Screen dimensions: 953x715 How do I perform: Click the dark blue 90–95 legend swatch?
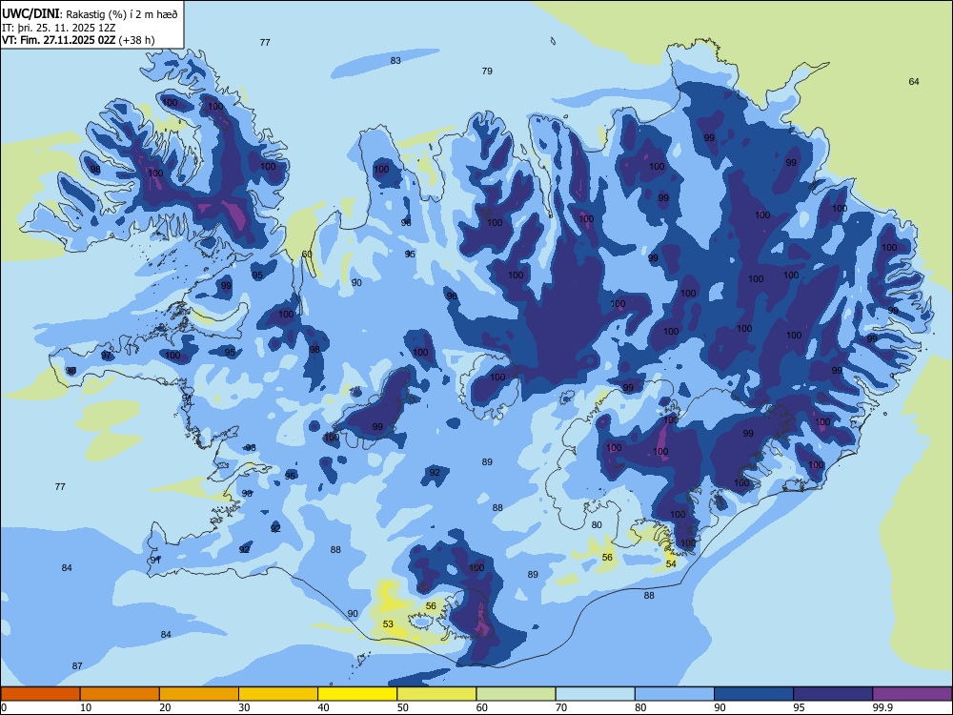pos(754,694)
